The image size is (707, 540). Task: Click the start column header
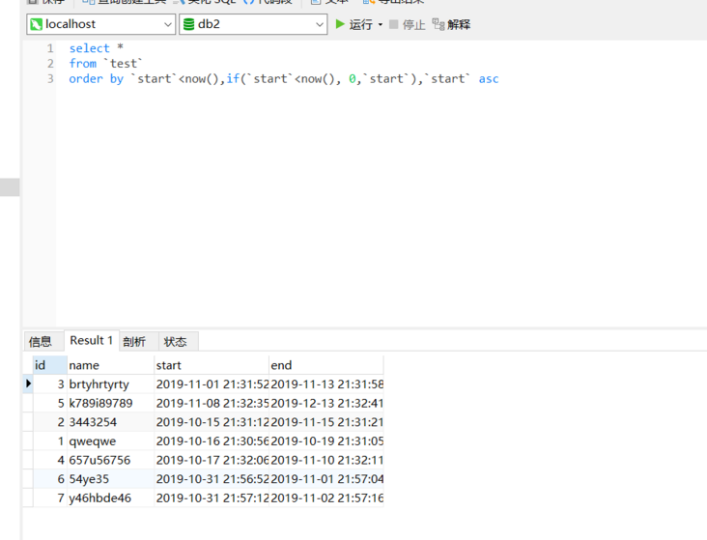tap(212, 365)
